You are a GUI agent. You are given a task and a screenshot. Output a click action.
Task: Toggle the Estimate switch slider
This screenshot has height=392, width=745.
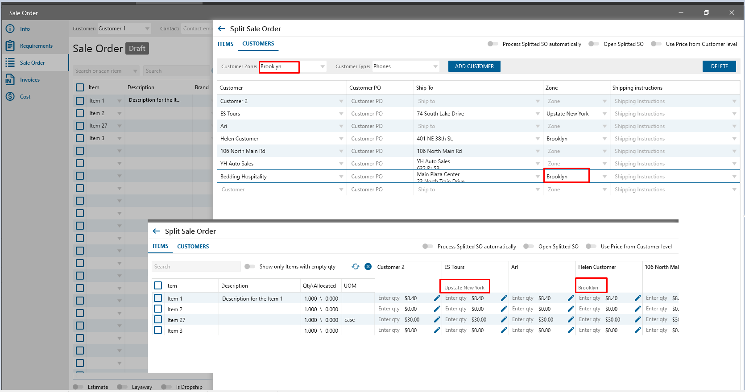coord(78,387)
